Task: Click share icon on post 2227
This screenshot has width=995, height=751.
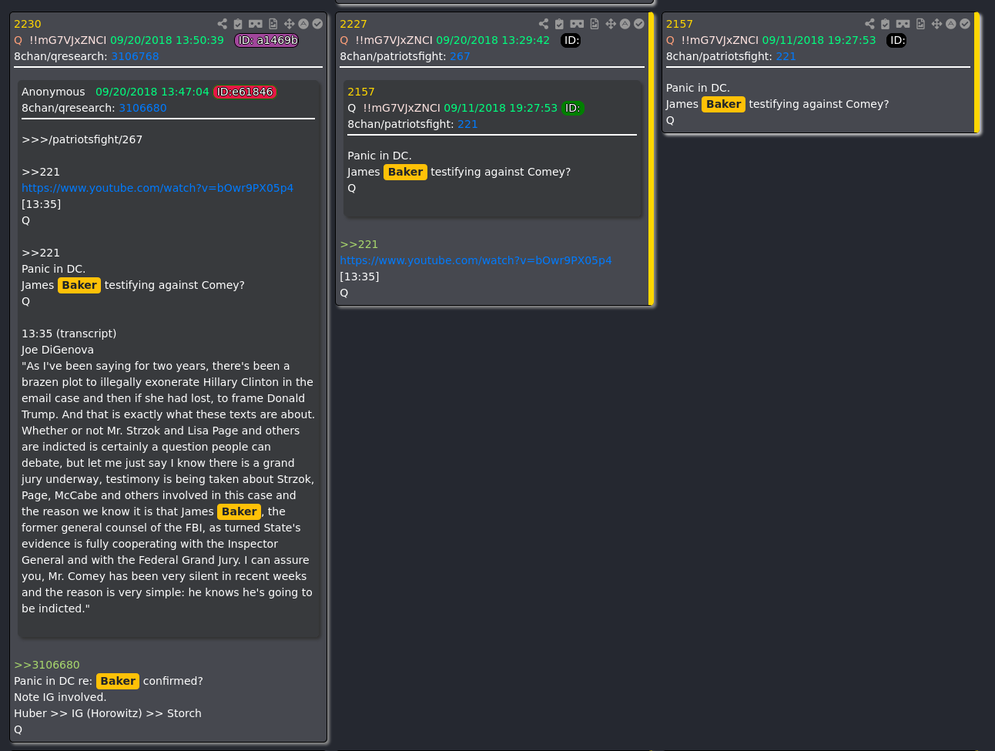Action: [544, 24]
